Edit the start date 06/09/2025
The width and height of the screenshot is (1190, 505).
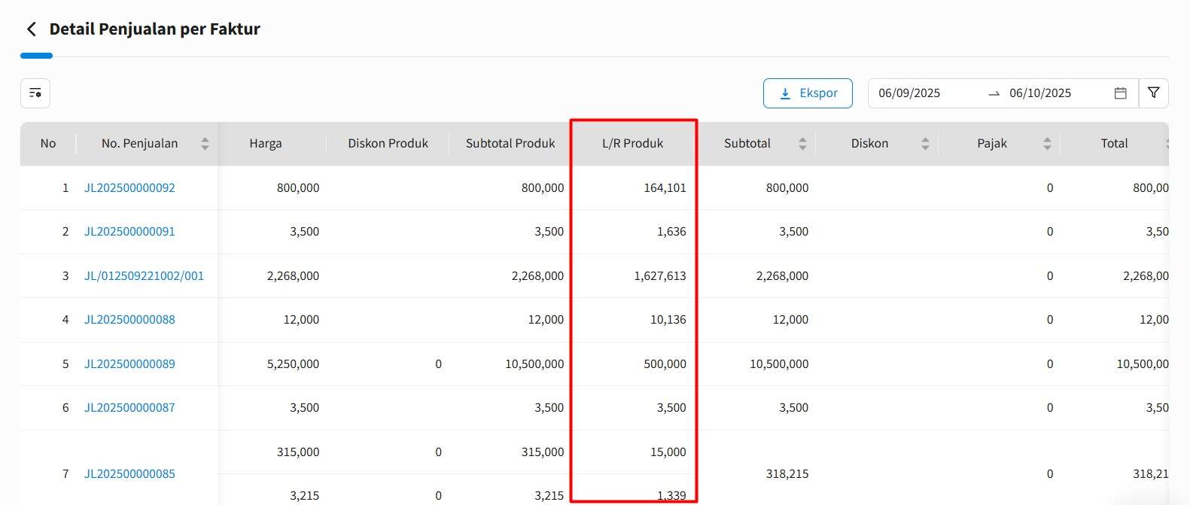(909, 93)
